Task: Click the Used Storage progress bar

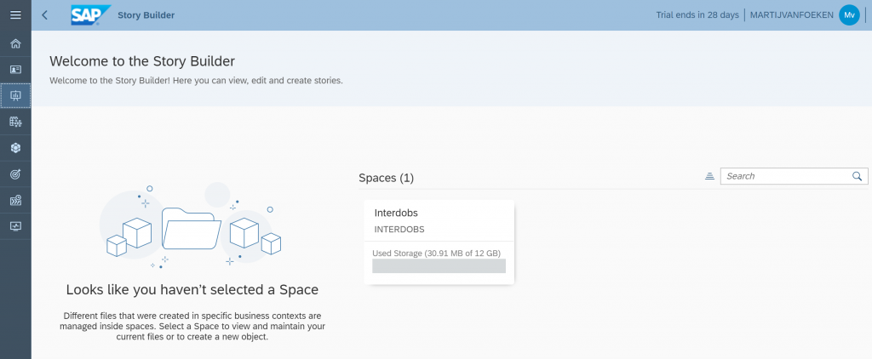Action: [439, 265]
